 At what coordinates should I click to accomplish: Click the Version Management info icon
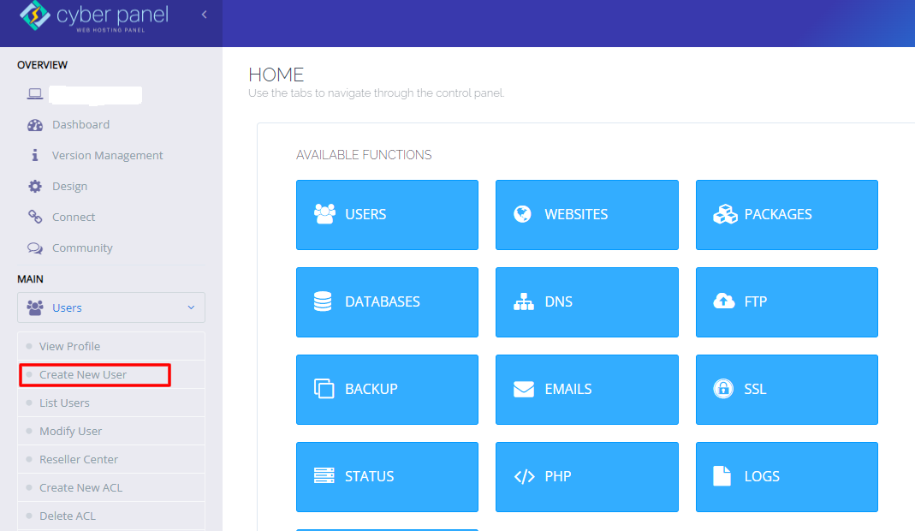(35, 155)
